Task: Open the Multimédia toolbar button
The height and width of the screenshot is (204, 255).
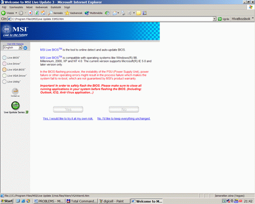Action: [94, 13]
